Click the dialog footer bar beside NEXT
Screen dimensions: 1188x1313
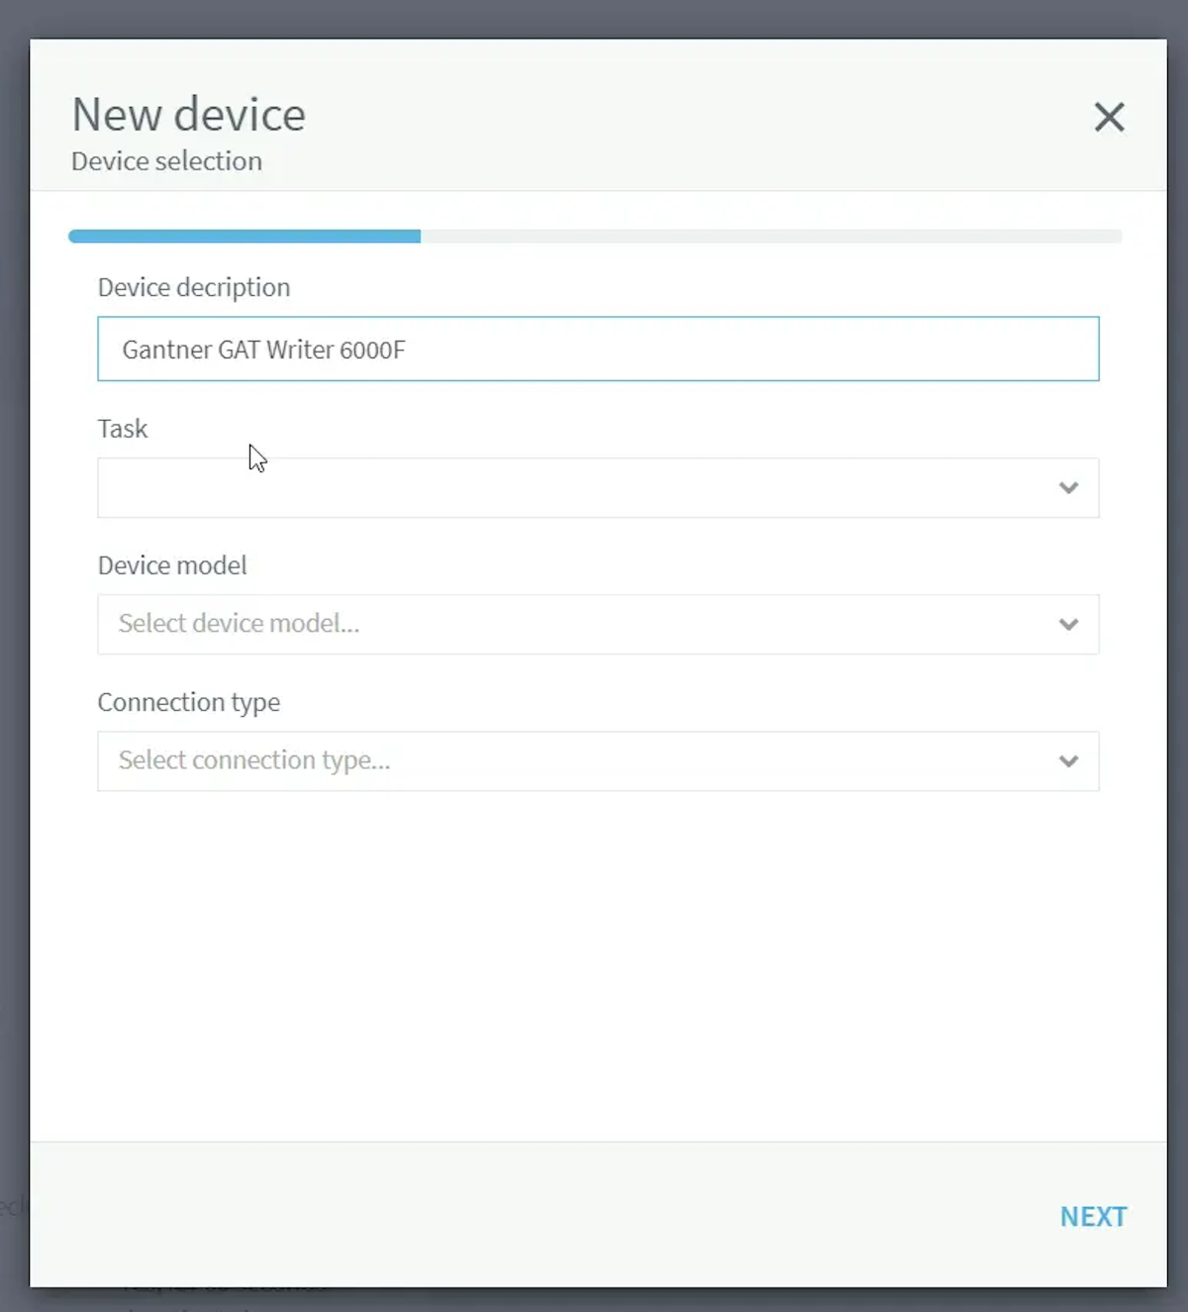point(544,1215)
